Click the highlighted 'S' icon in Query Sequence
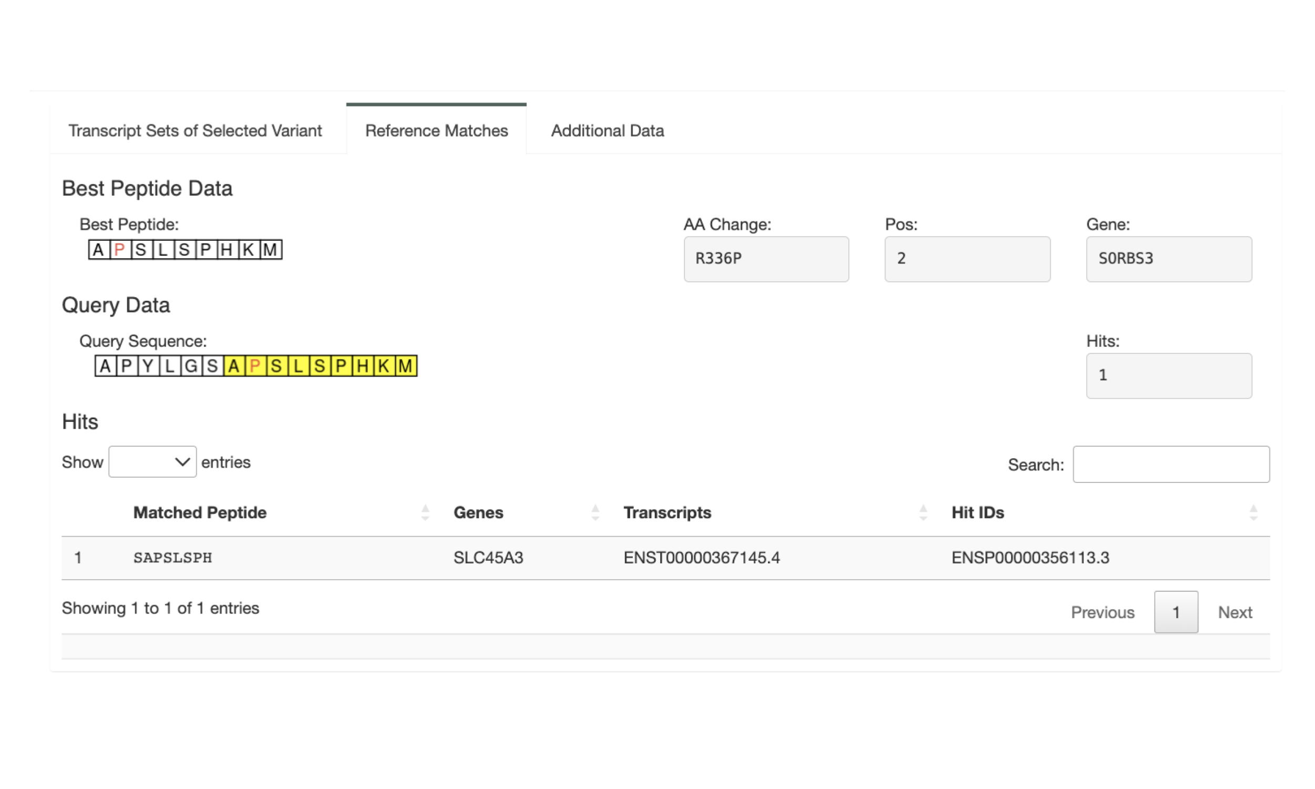The image size is (1315, 789). click(x=276, y=366)
